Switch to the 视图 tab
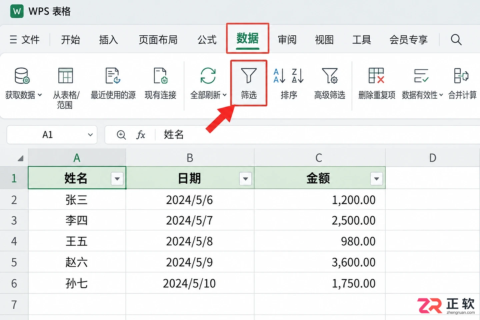The image size is (480, 320). [x=324, y=40]
